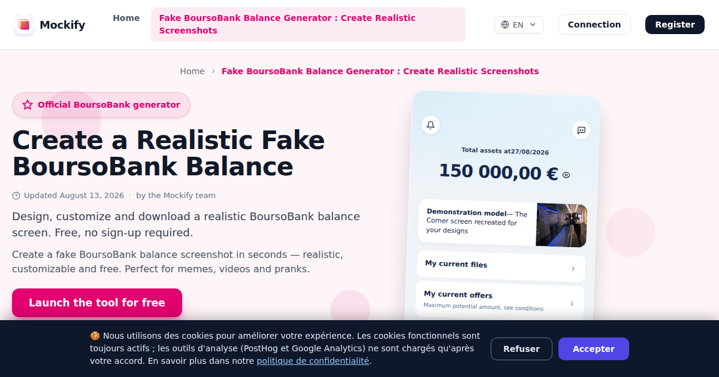719x377 pixels.
Task: Click the Mockify logo icon
Action: 24,25
